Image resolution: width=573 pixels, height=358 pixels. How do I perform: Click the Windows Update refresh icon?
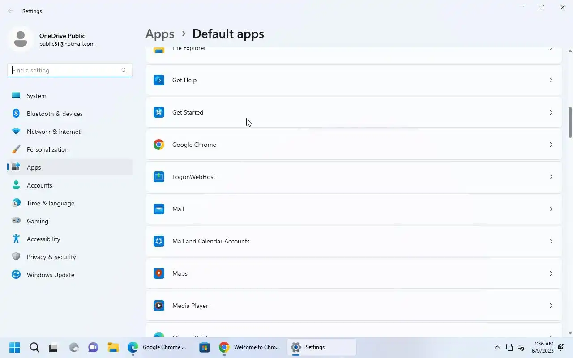(x=16, y=275)
